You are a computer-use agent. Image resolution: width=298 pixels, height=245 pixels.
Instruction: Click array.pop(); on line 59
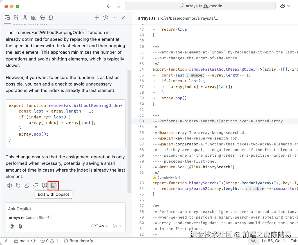[175, 98]
